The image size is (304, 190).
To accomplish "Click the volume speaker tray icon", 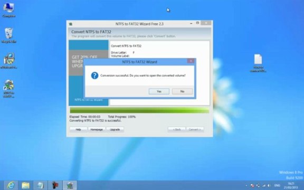I will [269, 186].
